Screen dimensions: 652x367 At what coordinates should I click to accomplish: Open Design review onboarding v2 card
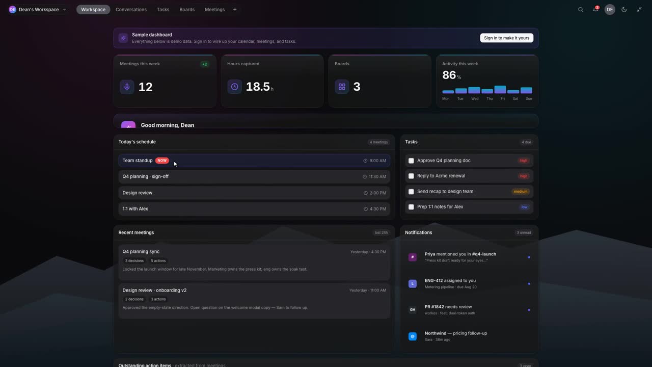coord(254,301)
